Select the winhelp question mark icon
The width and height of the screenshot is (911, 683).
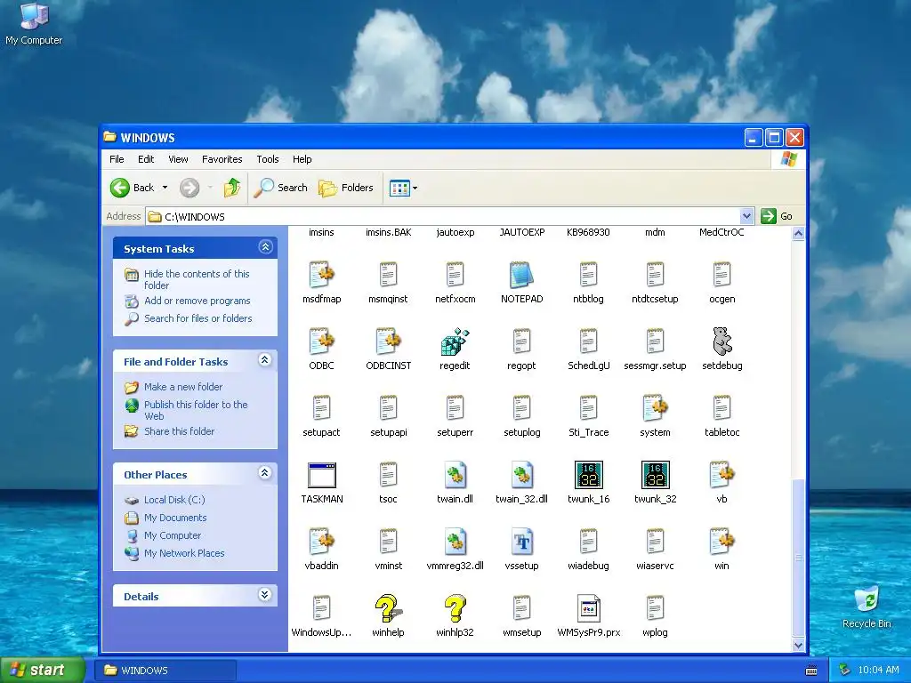(388, 608)
